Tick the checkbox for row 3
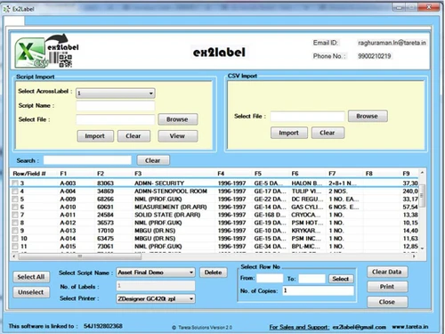 15,183
